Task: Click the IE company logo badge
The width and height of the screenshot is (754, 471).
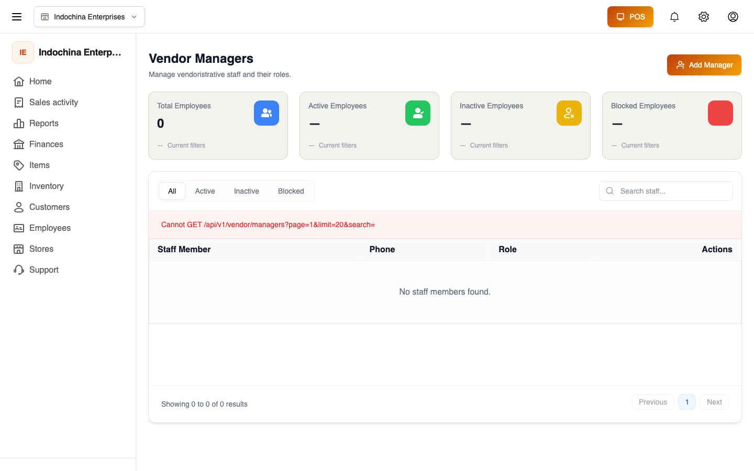Action: point(23,52)
